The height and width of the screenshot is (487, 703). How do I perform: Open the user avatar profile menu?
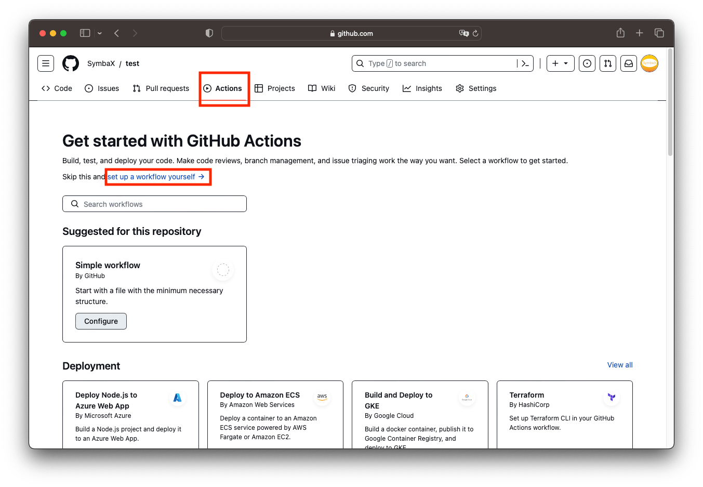649,63
